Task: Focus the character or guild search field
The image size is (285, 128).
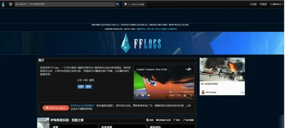Action: tap(65, 4)
